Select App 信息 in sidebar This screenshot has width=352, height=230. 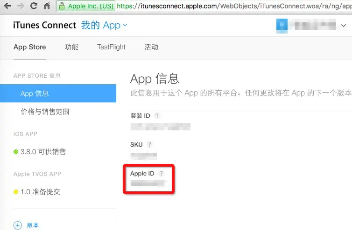tap(58, 94)
